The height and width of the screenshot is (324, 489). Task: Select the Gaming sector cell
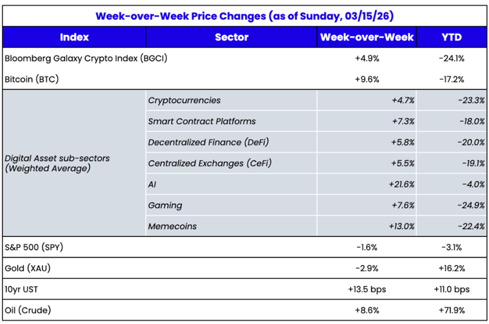tap(165, 205)
